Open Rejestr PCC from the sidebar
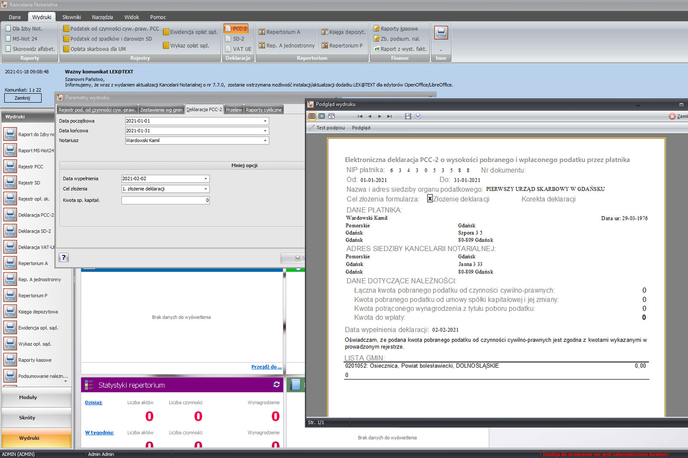 click(x=30, y=167)
